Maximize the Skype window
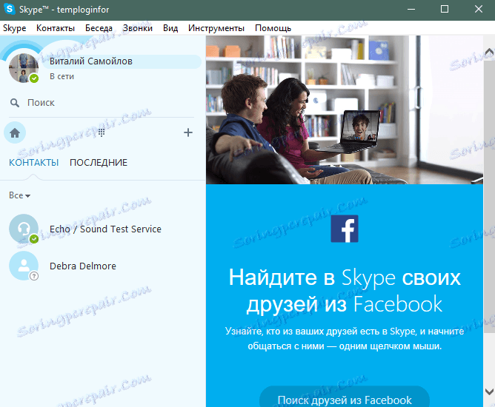The width and height of the screenshot is (495, 407). click(x=445, y=9)
